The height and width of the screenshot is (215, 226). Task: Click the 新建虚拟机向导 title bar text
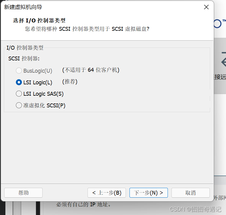[x=23, y=7]
